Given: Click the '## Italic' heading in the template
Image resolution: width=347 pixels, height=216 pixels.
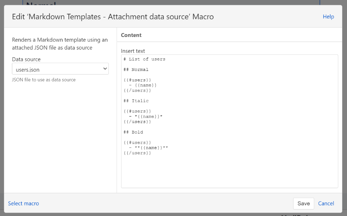Looking at the screenshot, I should tap(135, 101).
